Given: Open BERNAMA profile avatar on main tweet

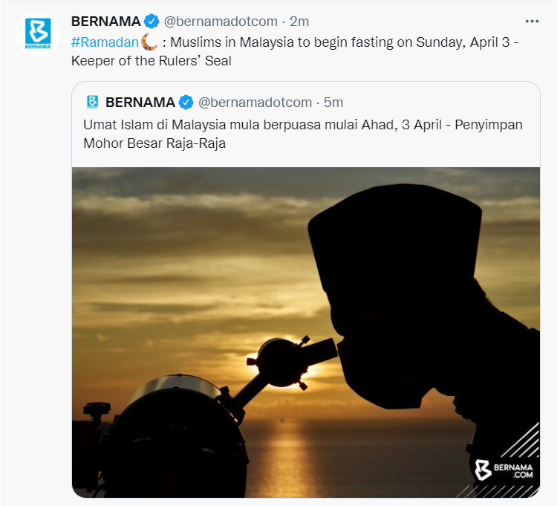Looking at the screenshot, I should pos(38,34).
